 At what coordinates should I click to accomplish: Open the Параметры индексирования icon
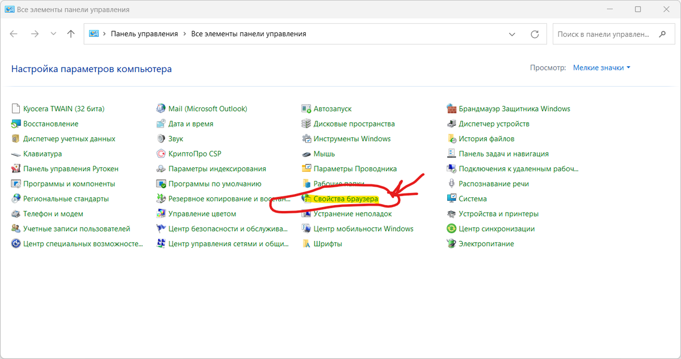[161, 168]
